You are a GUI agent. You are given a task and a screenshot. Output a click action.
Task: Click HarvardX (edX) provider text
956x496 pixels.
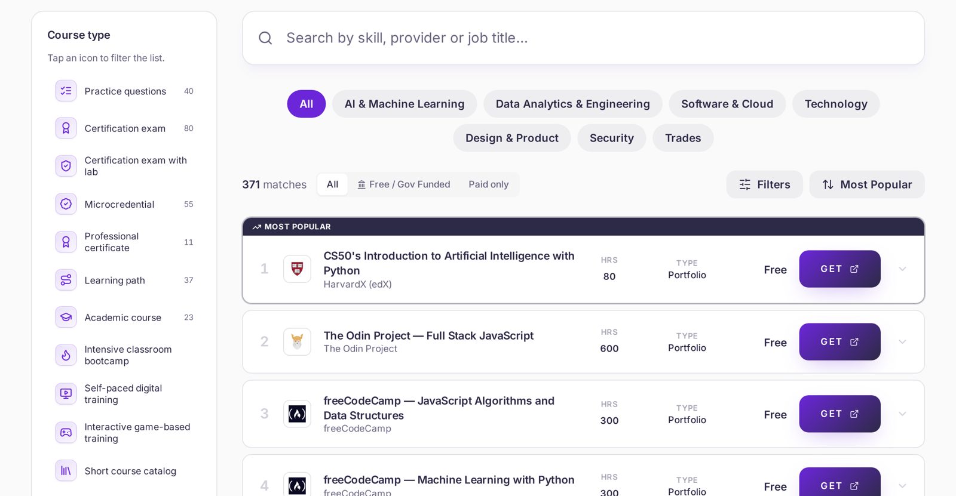(358, 284)
